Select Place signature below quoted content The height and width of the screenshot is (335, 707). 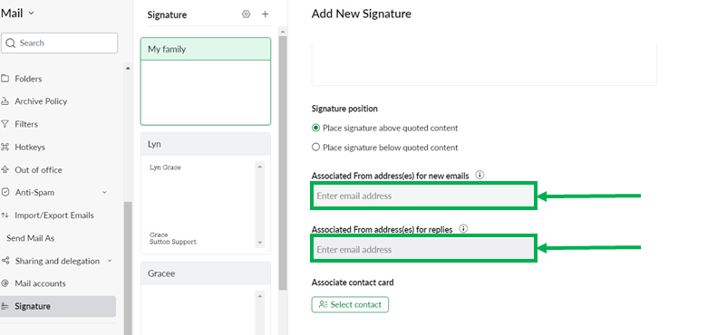[x=315, y=148]
